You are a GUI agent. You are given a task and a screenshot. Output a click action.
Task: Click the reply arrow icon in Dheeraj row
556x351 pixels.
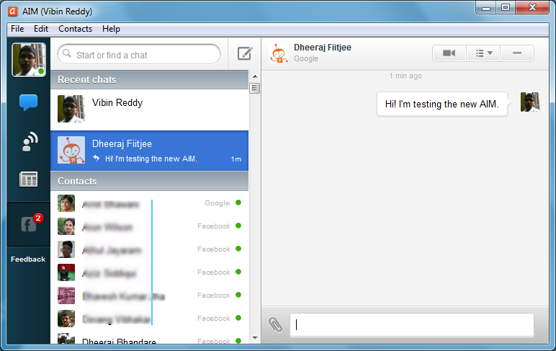(x=96, y=158)
